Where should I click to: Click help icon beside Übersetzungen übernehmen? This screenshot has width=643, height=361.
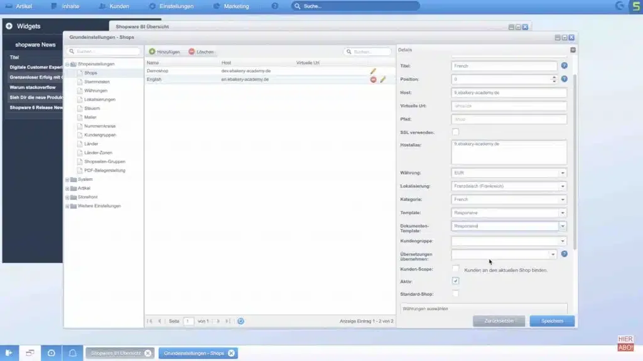click(x=565, y=254)
